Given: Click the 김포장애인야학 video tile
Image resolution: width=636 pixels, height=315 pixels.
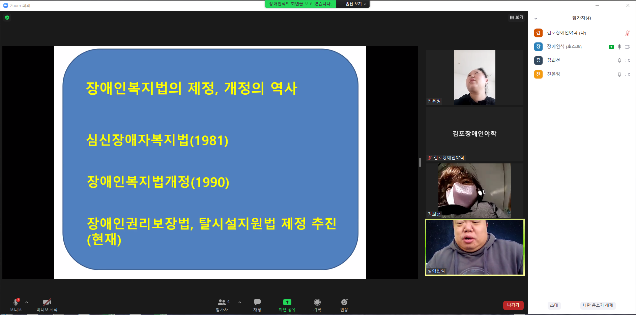Looking at the screenshot, I should click(x=475, y=134).
